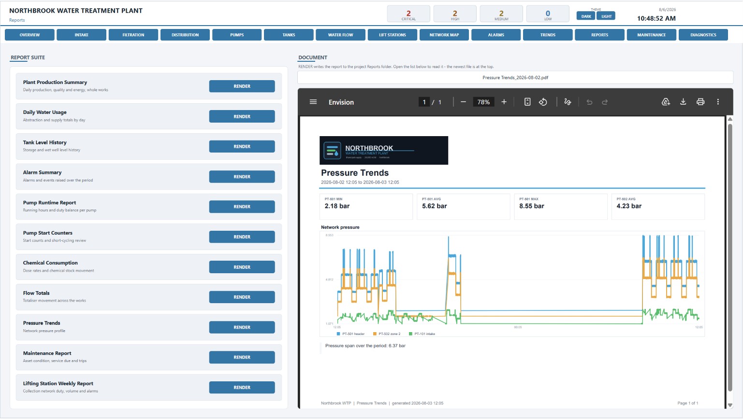This screenshot has width=743, height=419.
Task: Click the redo icon in PDF toolbar
Action: [605, 102]
